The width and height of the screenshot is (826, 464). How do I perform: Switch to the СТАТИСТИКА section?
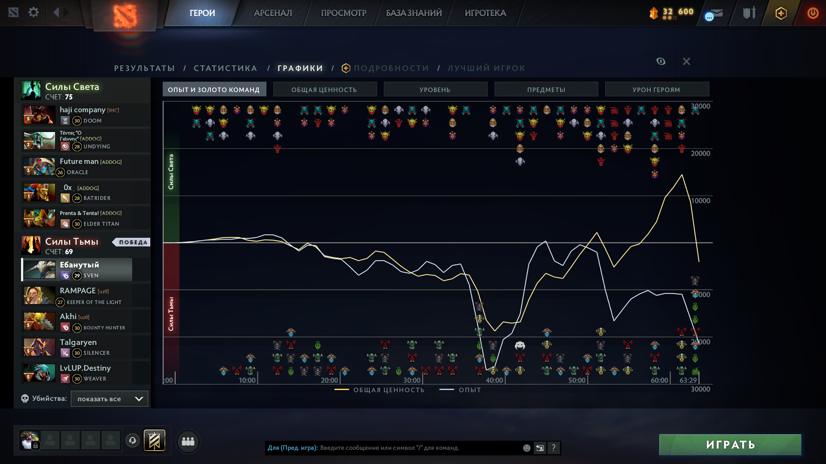coord(226,68)
